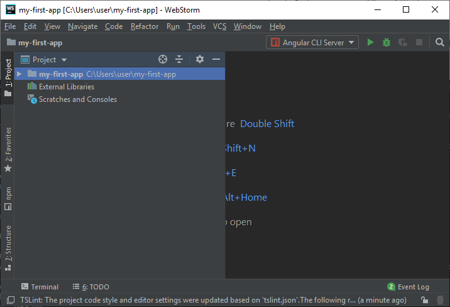Open Search Everywhere magnifier icon

(439, 43)
